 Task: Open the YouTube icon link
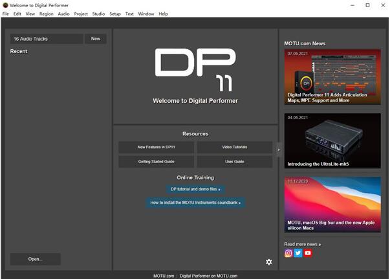(x=308, y=253)
